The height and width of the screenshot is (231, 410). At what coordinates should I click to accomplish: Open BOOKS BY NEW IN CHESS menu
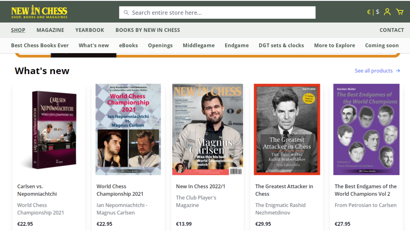pos(148,30)
